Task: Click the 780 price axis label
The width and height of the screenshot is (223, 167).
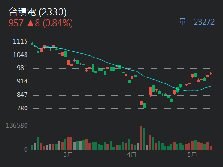Action: (x=22, y=108)
